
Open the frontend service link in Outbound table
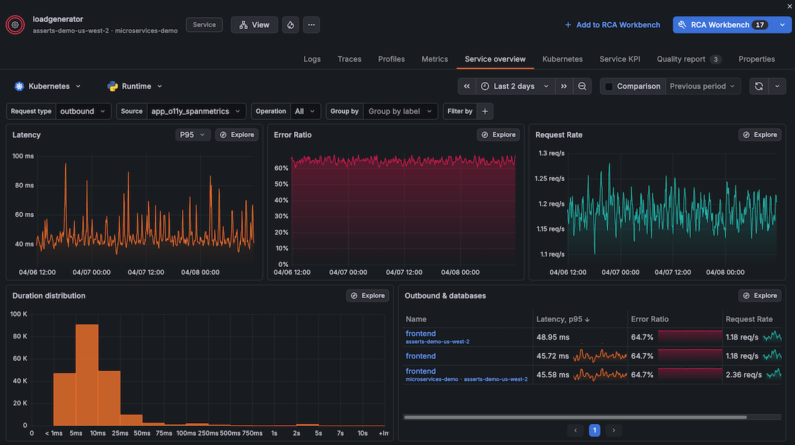[420, 333]
